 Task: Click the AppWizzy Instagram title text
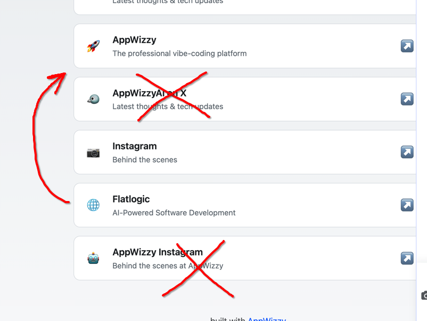pyautogui.click(x=158, y=252)
